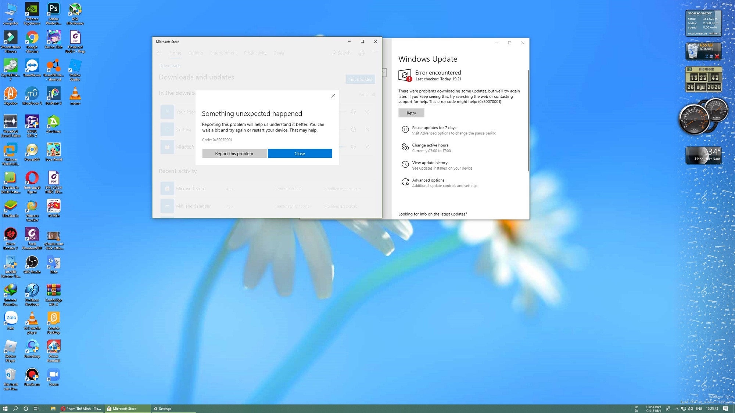
Task: Open Foxit PhantomPDF desktop icon
Action: click(32, 239)
